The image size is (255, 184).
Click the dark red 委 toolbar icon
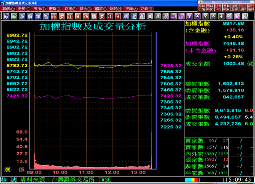click(x=102, y=16)
